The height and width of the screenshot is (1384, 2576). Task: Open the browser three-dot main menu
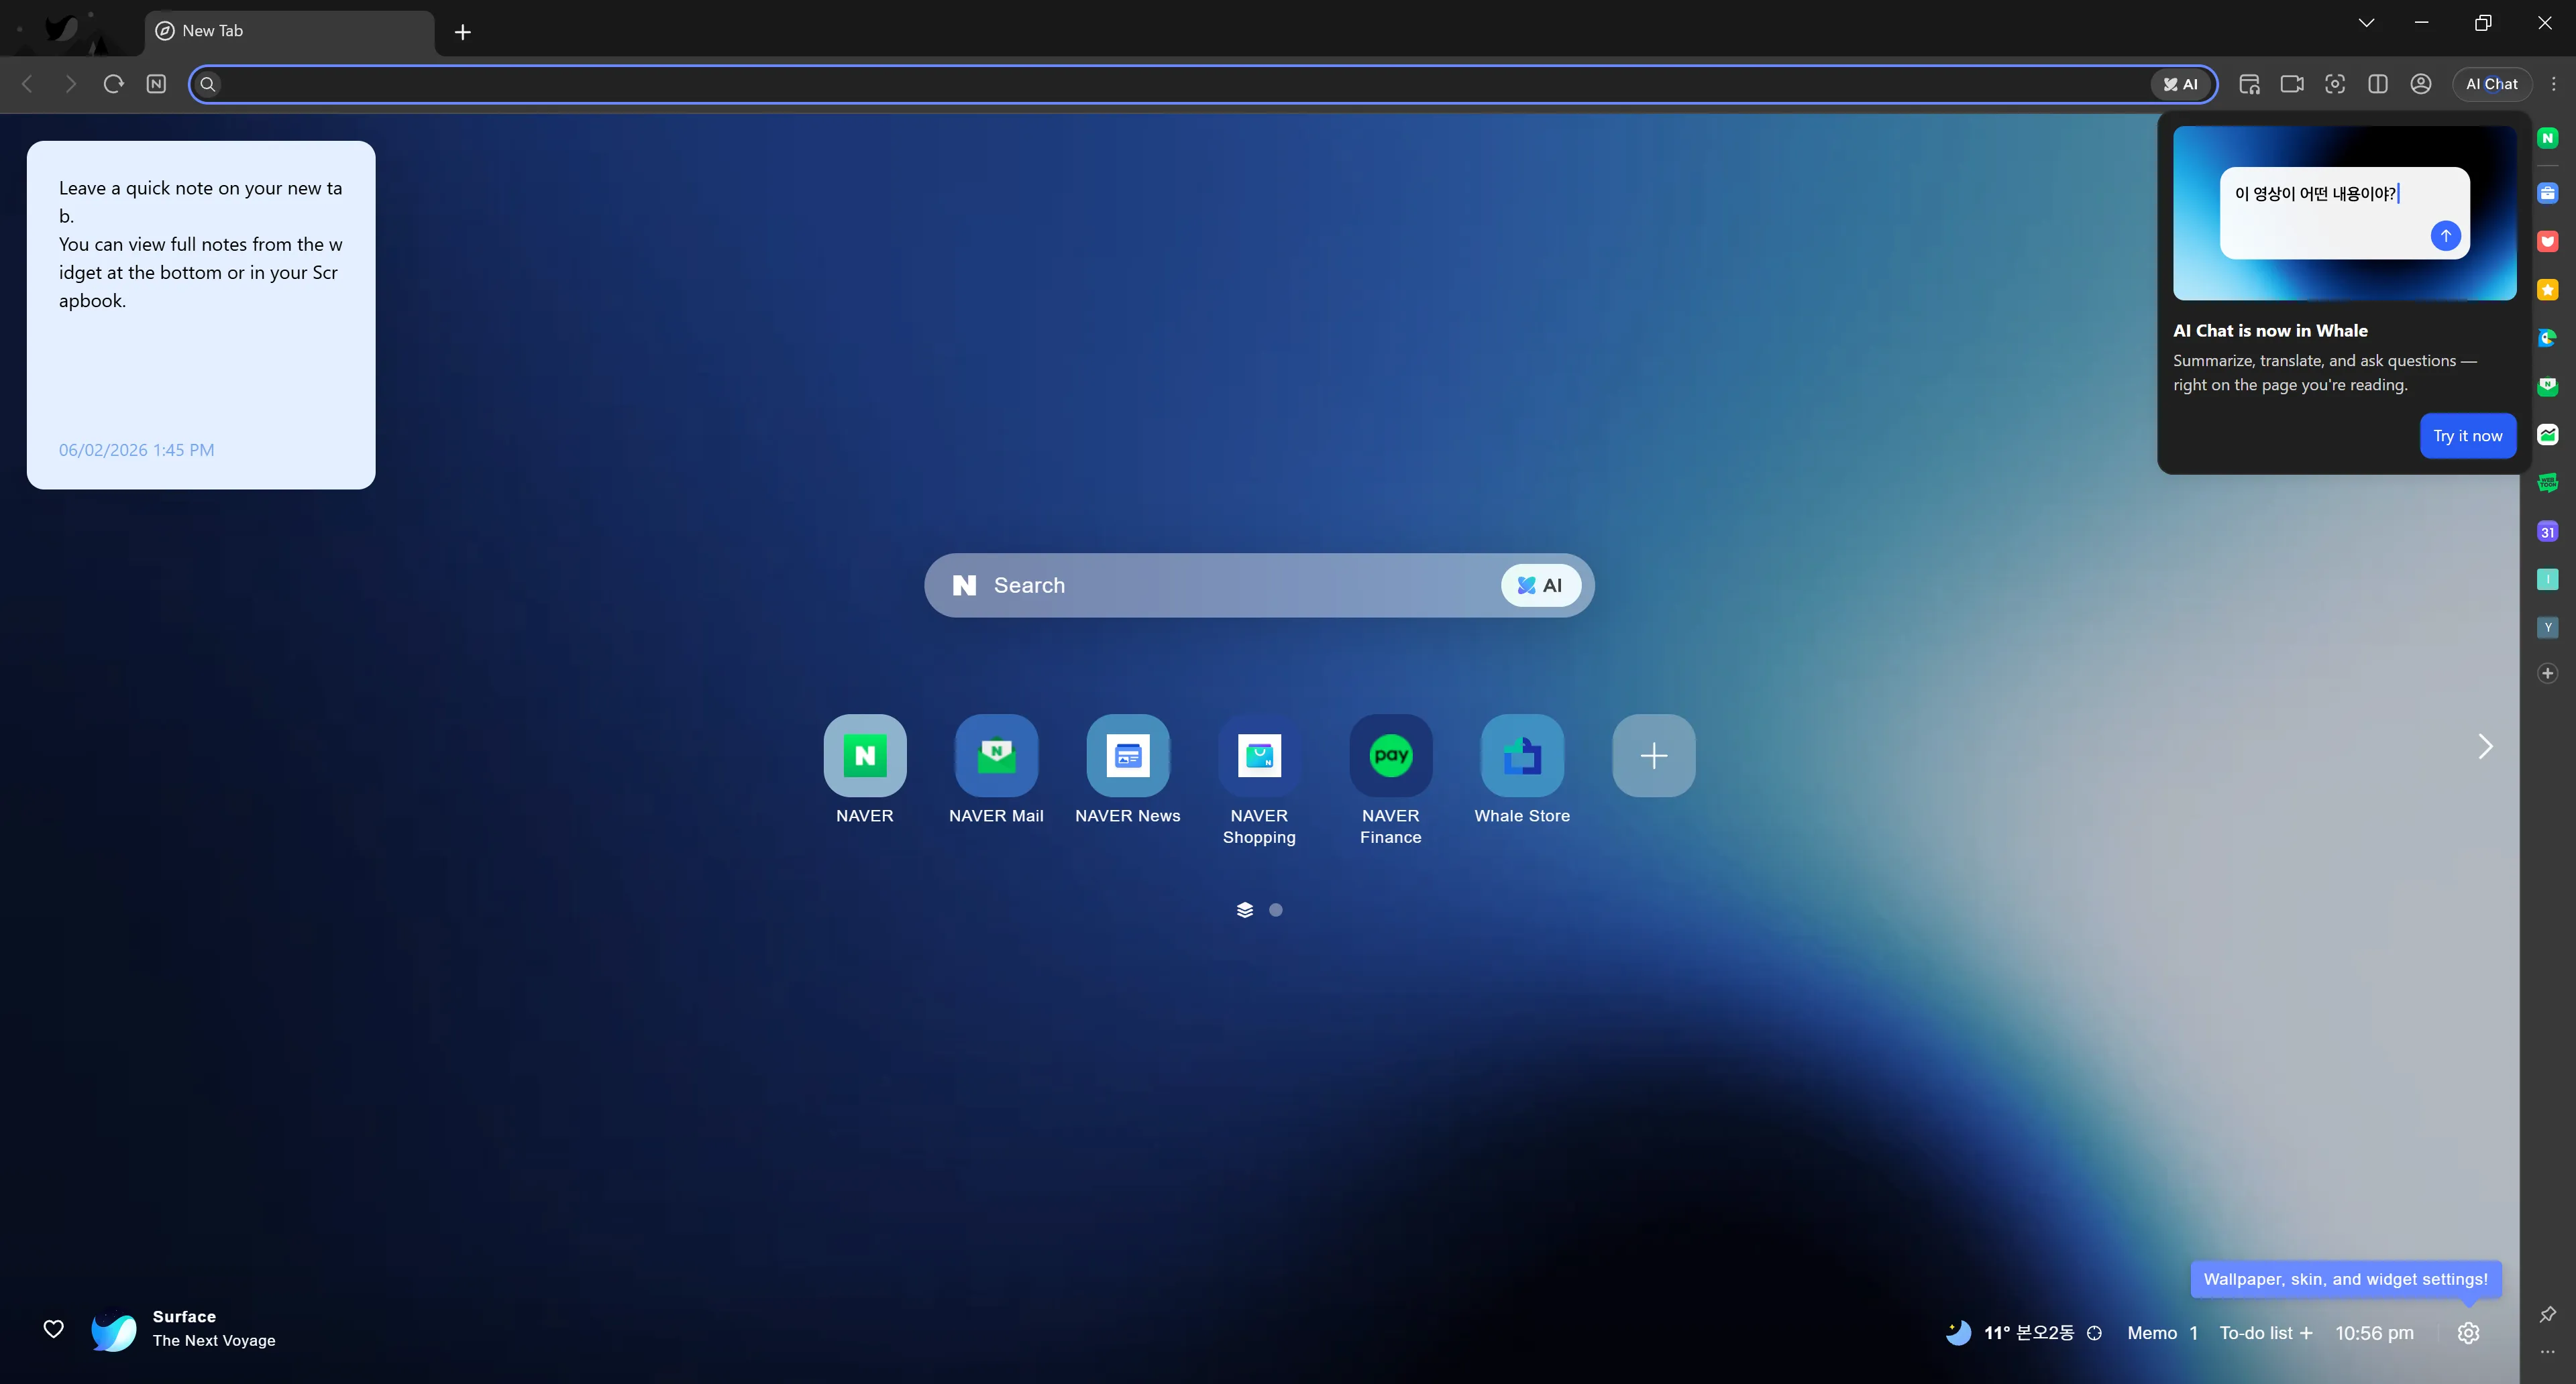point(2553,84)
